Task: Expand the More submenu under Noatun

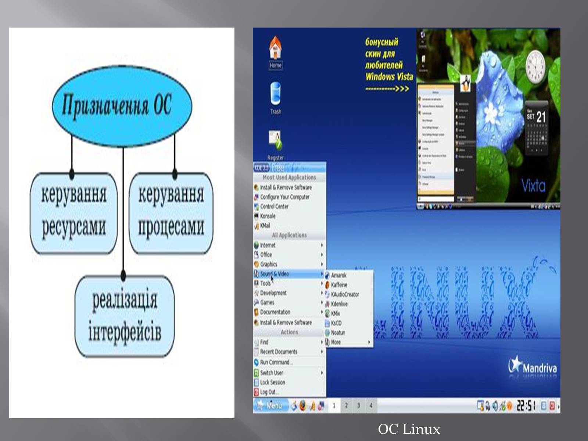Action: (x=336, y=342)
